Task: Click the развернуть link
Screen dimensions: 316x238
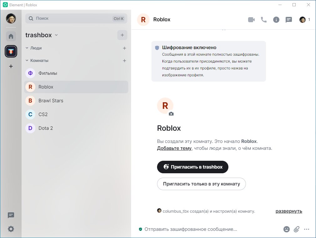Action: [289, 211]
